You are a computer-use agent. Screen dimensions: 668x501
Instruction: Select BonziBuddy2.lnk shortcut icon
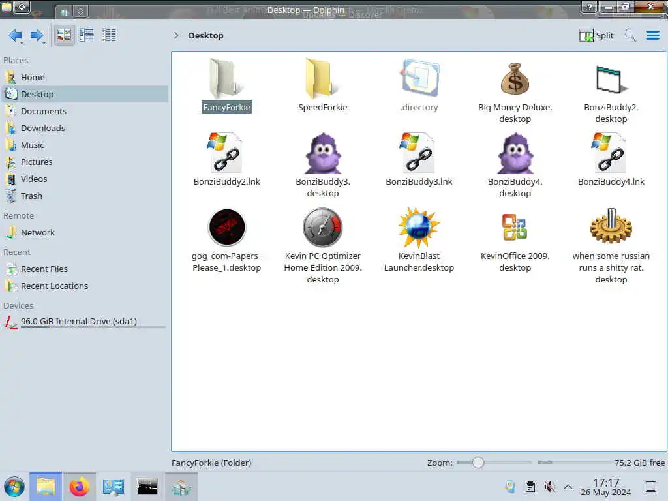tap(226, 153)
